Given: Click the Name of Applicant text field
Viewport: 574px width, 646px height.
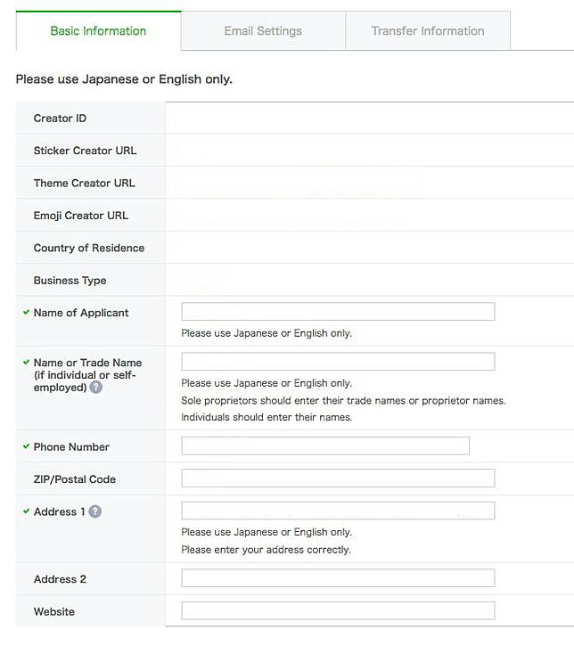Looking at the screenshot, I should coord(338,312).
